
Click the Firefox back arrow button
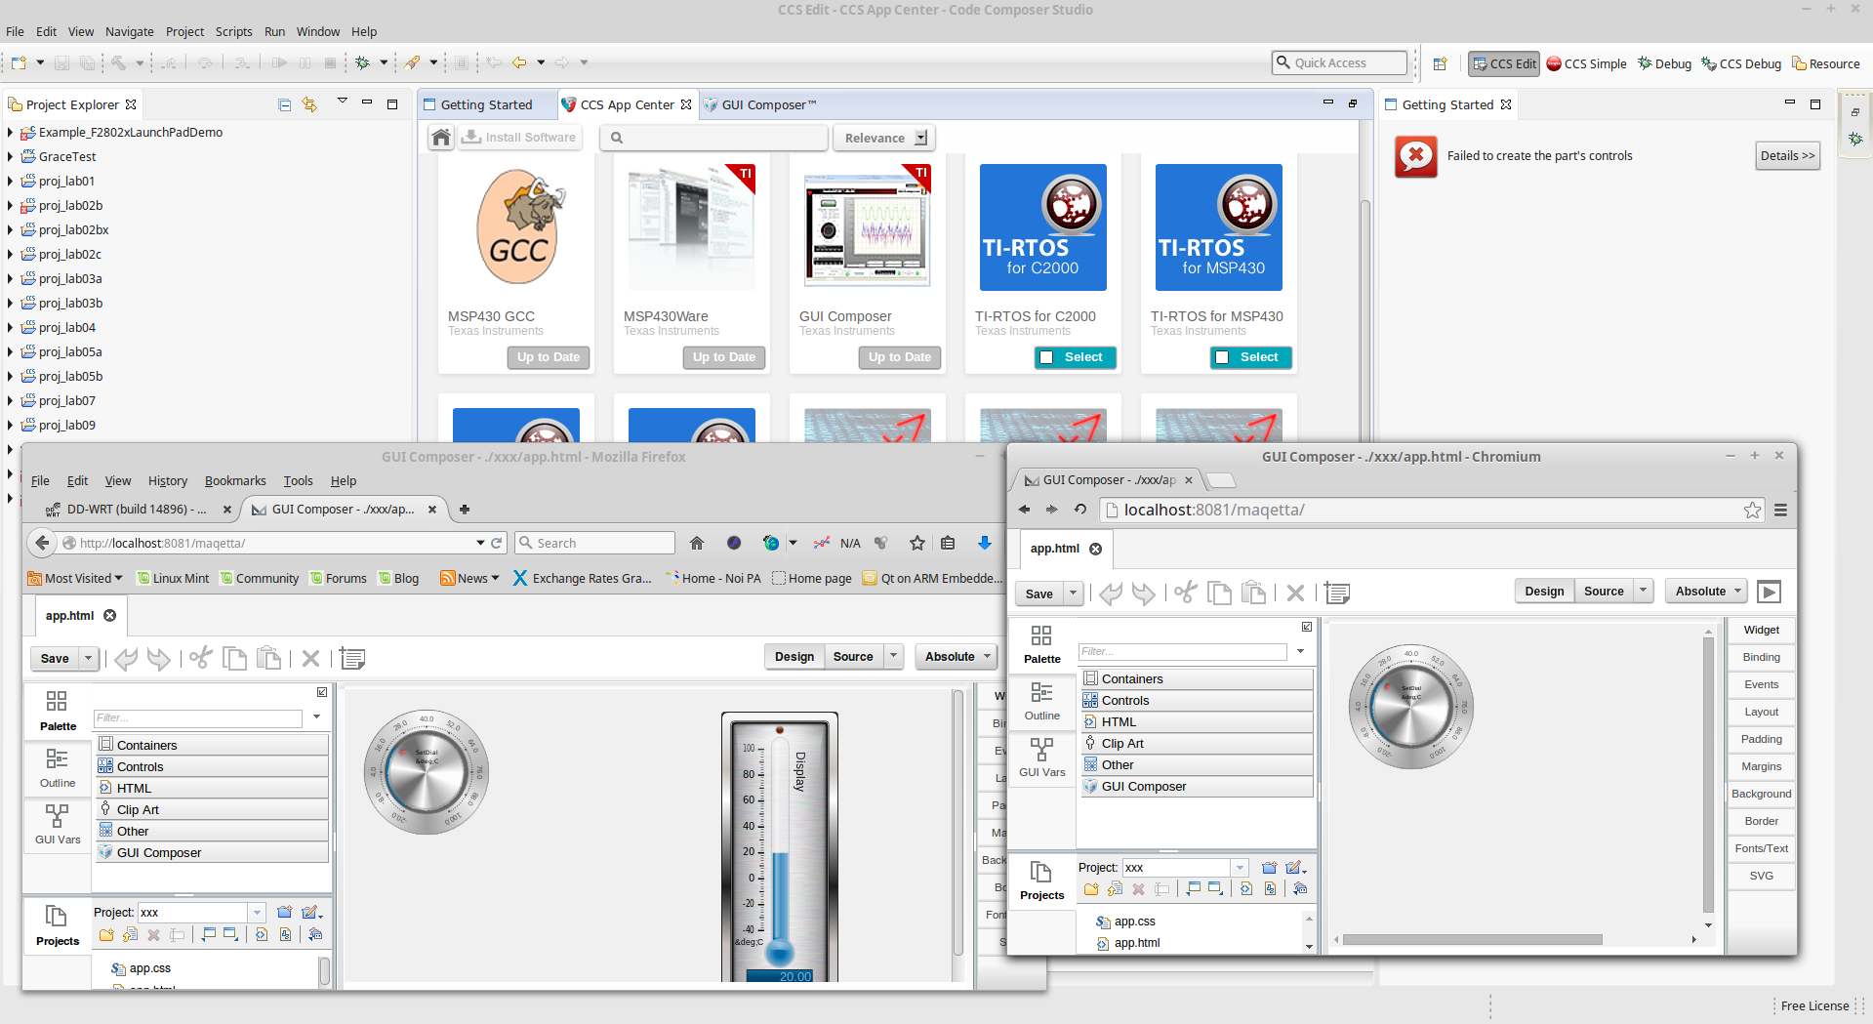click(x=42, y=543)
